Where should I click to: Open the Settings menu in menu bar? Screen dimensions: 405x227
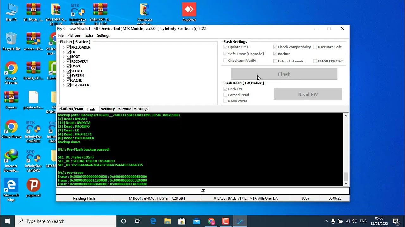pyautogui.click(x=103, y=35)
